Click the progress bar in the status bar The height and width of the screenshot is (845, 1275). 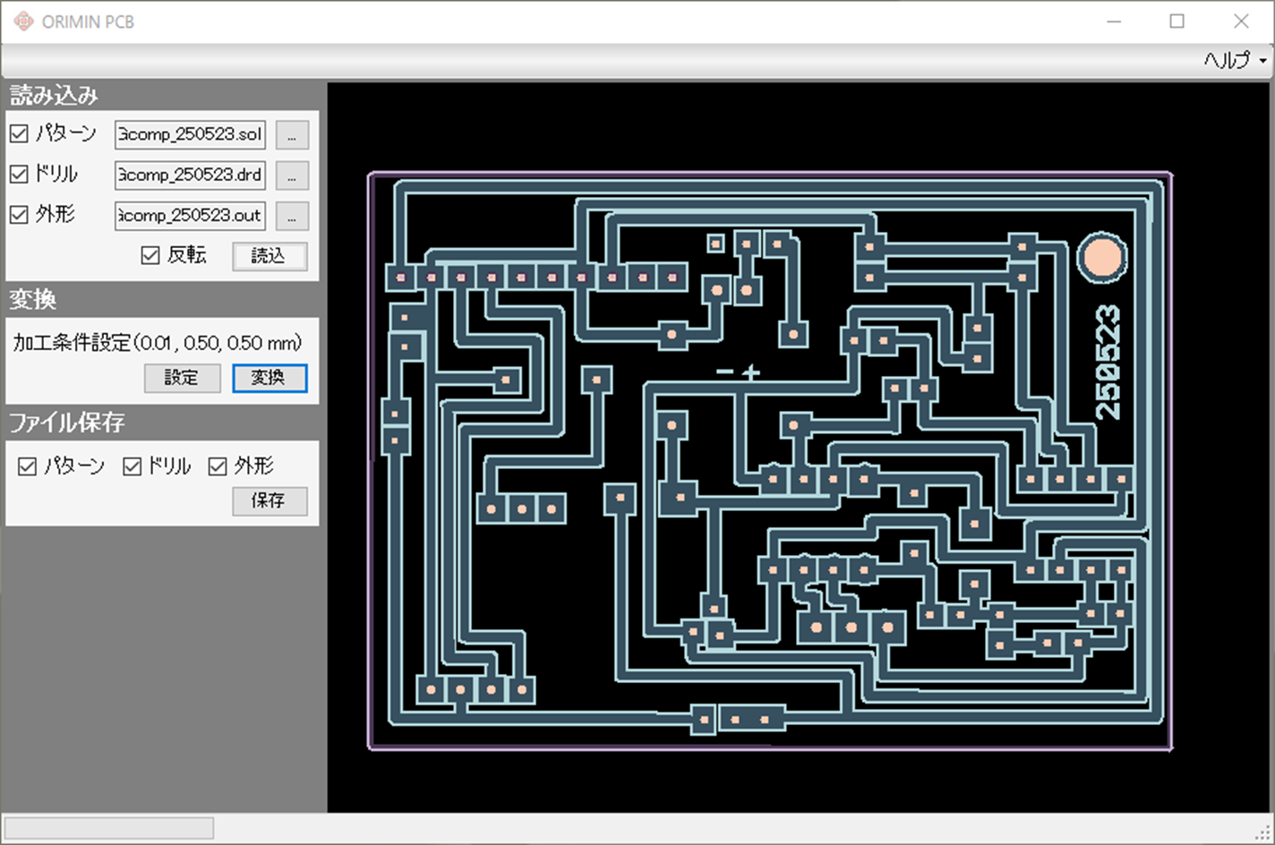[x=108, y=828]
